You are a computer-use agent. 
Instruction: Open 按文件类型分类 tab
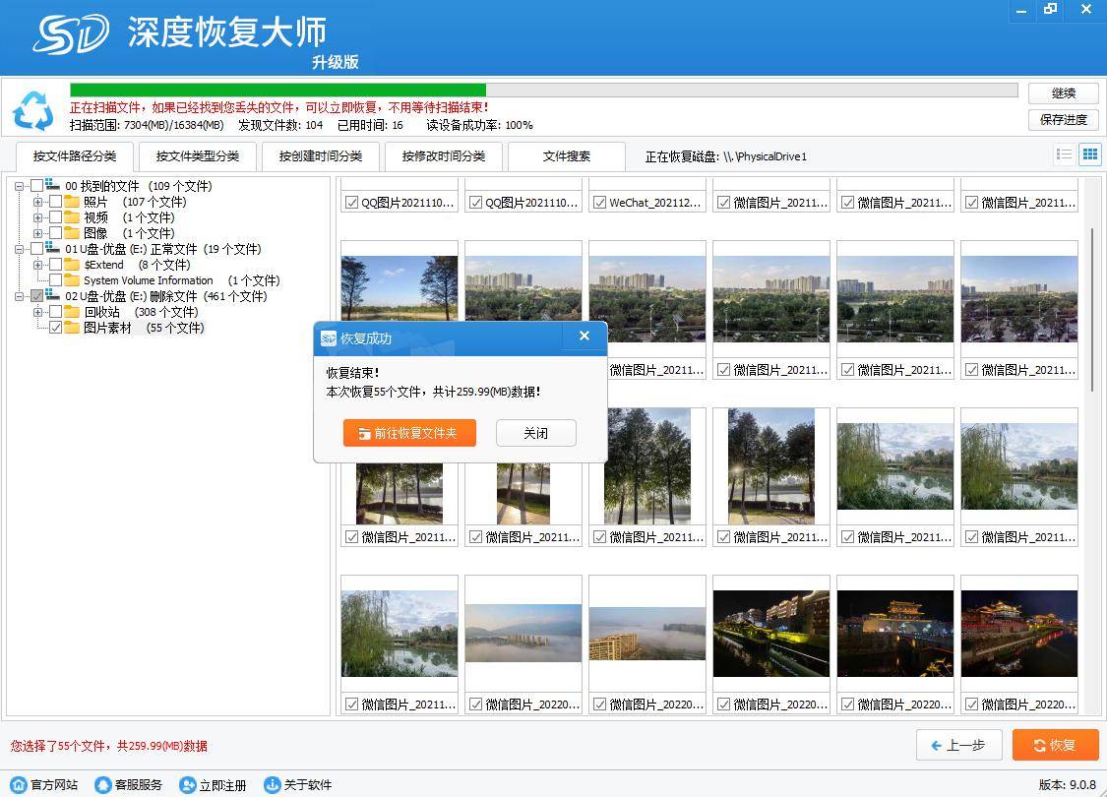coord(198,156)
